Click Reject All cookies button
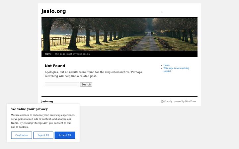The height and width of the screenshot is (149, 239). [43, 135]
